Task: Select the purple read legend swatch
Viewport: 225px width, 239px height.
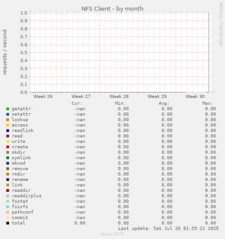Action: (8, 136)
